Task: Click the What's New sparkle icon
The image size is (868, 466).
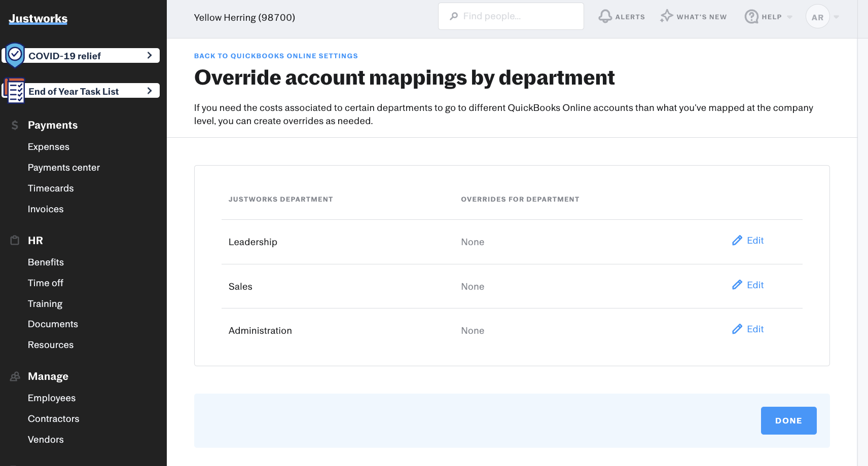Action: [666, 16]
